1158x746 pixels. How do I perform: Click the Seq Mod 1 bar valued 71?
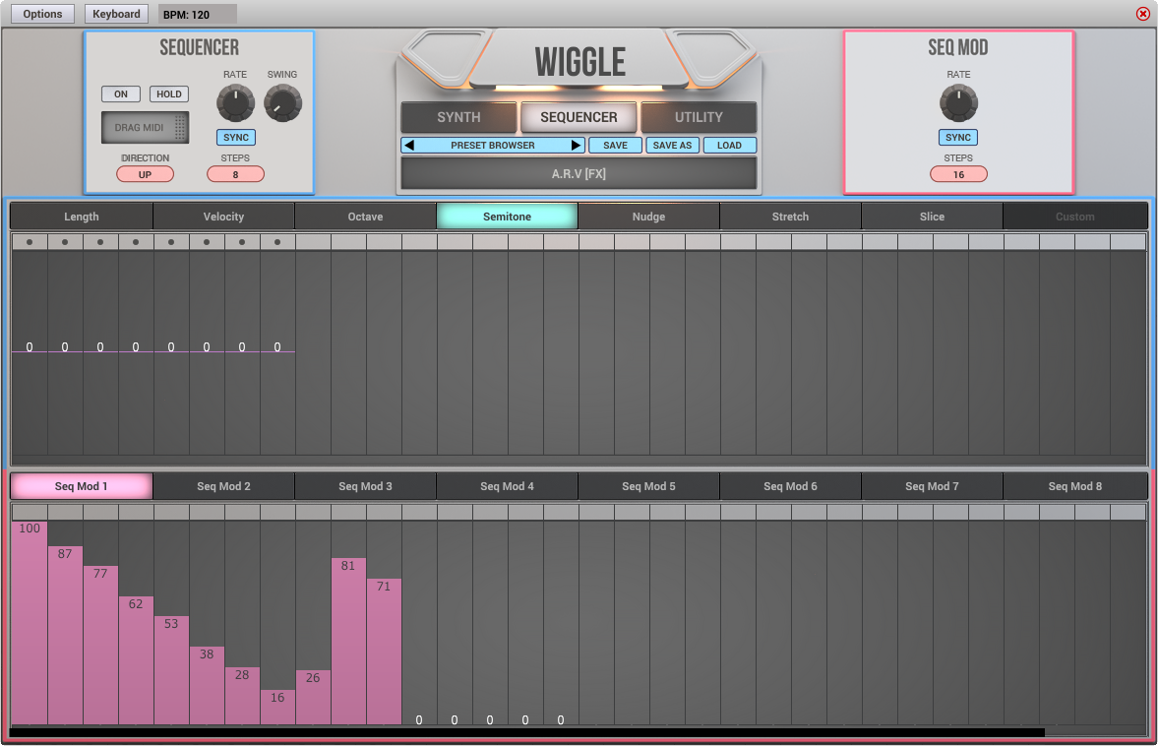384,652
